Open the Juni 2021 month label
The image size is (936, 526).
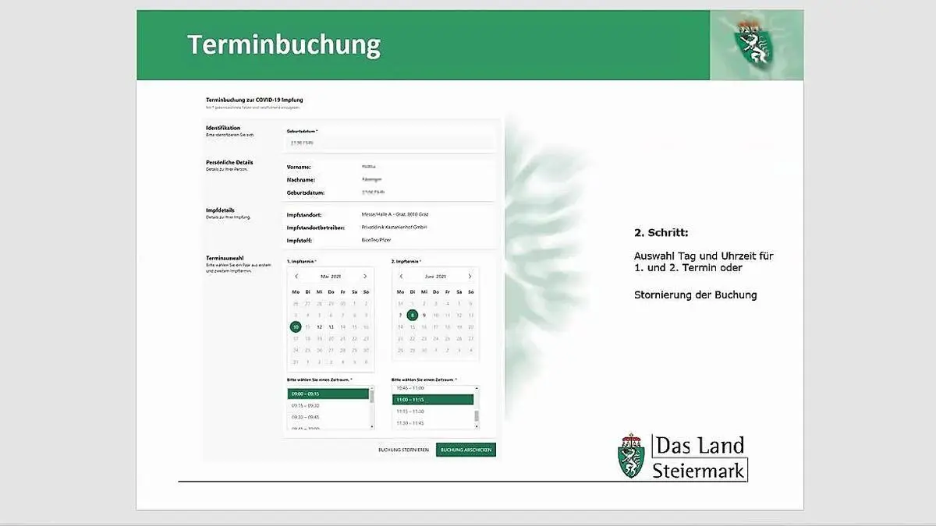coord(435,276)
